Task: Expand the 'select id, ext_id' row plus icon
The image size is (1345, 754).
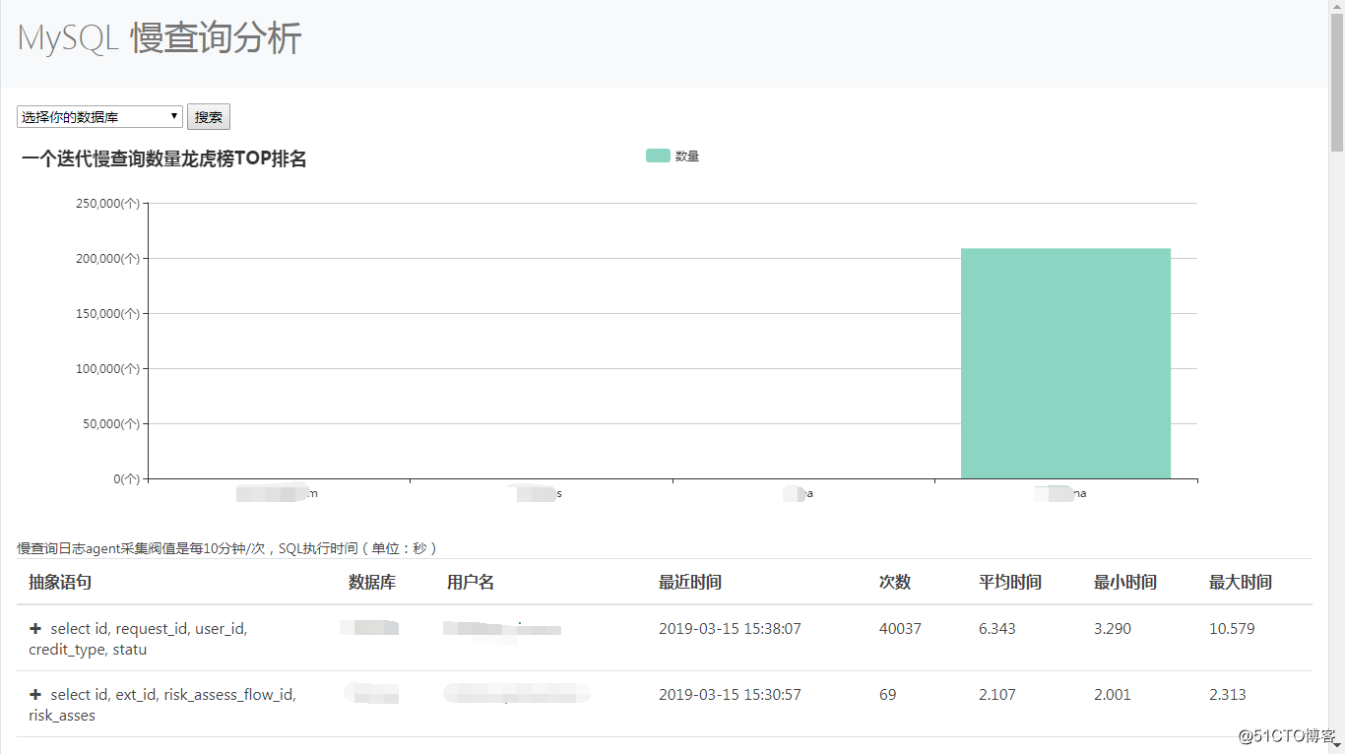Action: [x=35, y=694]
